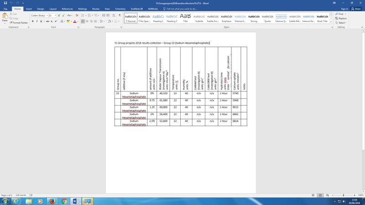This screenshot has width=365, height=205.
Task: Open the Font dialog launcher
Action: point(78,27)
